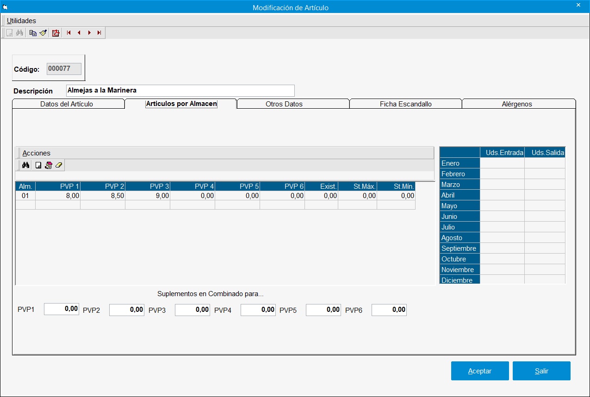Image resolution: width=590 pixels, height=397 pixels.
Task: Click the red PDF export icon
Action: click(56, 33)
